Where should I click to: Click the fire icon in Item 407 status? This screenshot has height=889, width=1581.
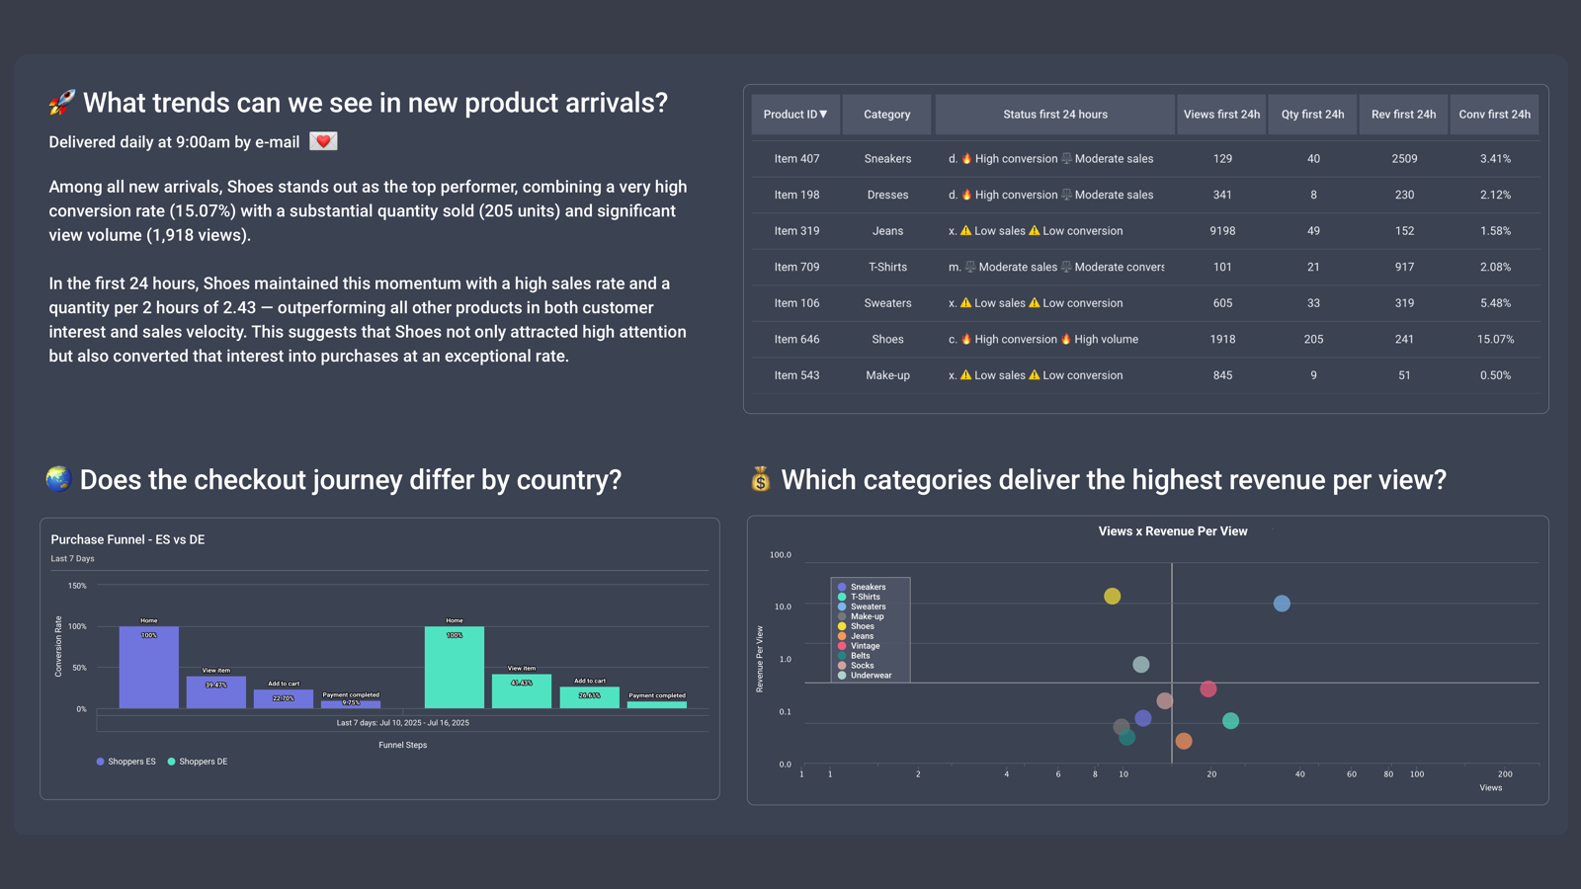(966, 158)
